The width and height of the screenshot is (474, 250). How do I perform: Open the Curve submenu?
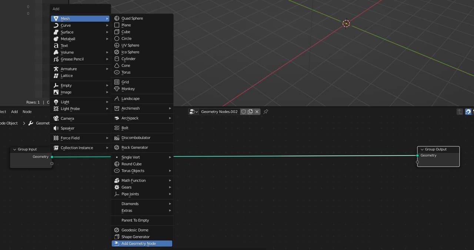80,25
